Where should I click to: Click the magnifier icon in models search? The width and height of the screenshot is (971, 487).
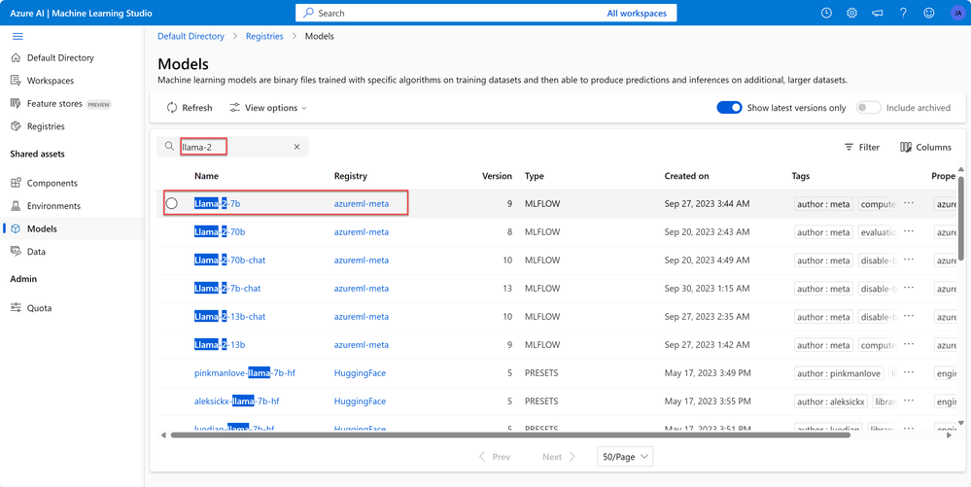point(169,147)
